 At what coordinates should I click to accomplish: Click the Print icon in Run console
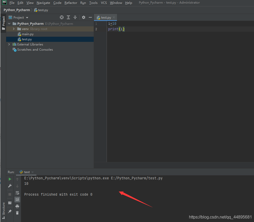click(x=17, y=206)
